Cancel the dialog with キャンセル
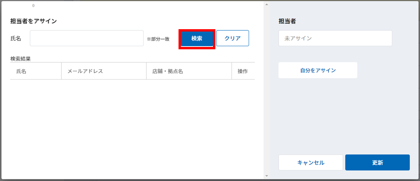The width and height of the screenshot is (420, 181). [x=311, y=162]
